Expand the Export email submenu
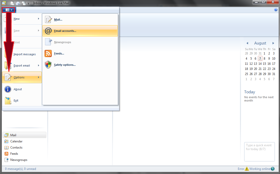Screen dimensions: 280x174 (39, 66)
